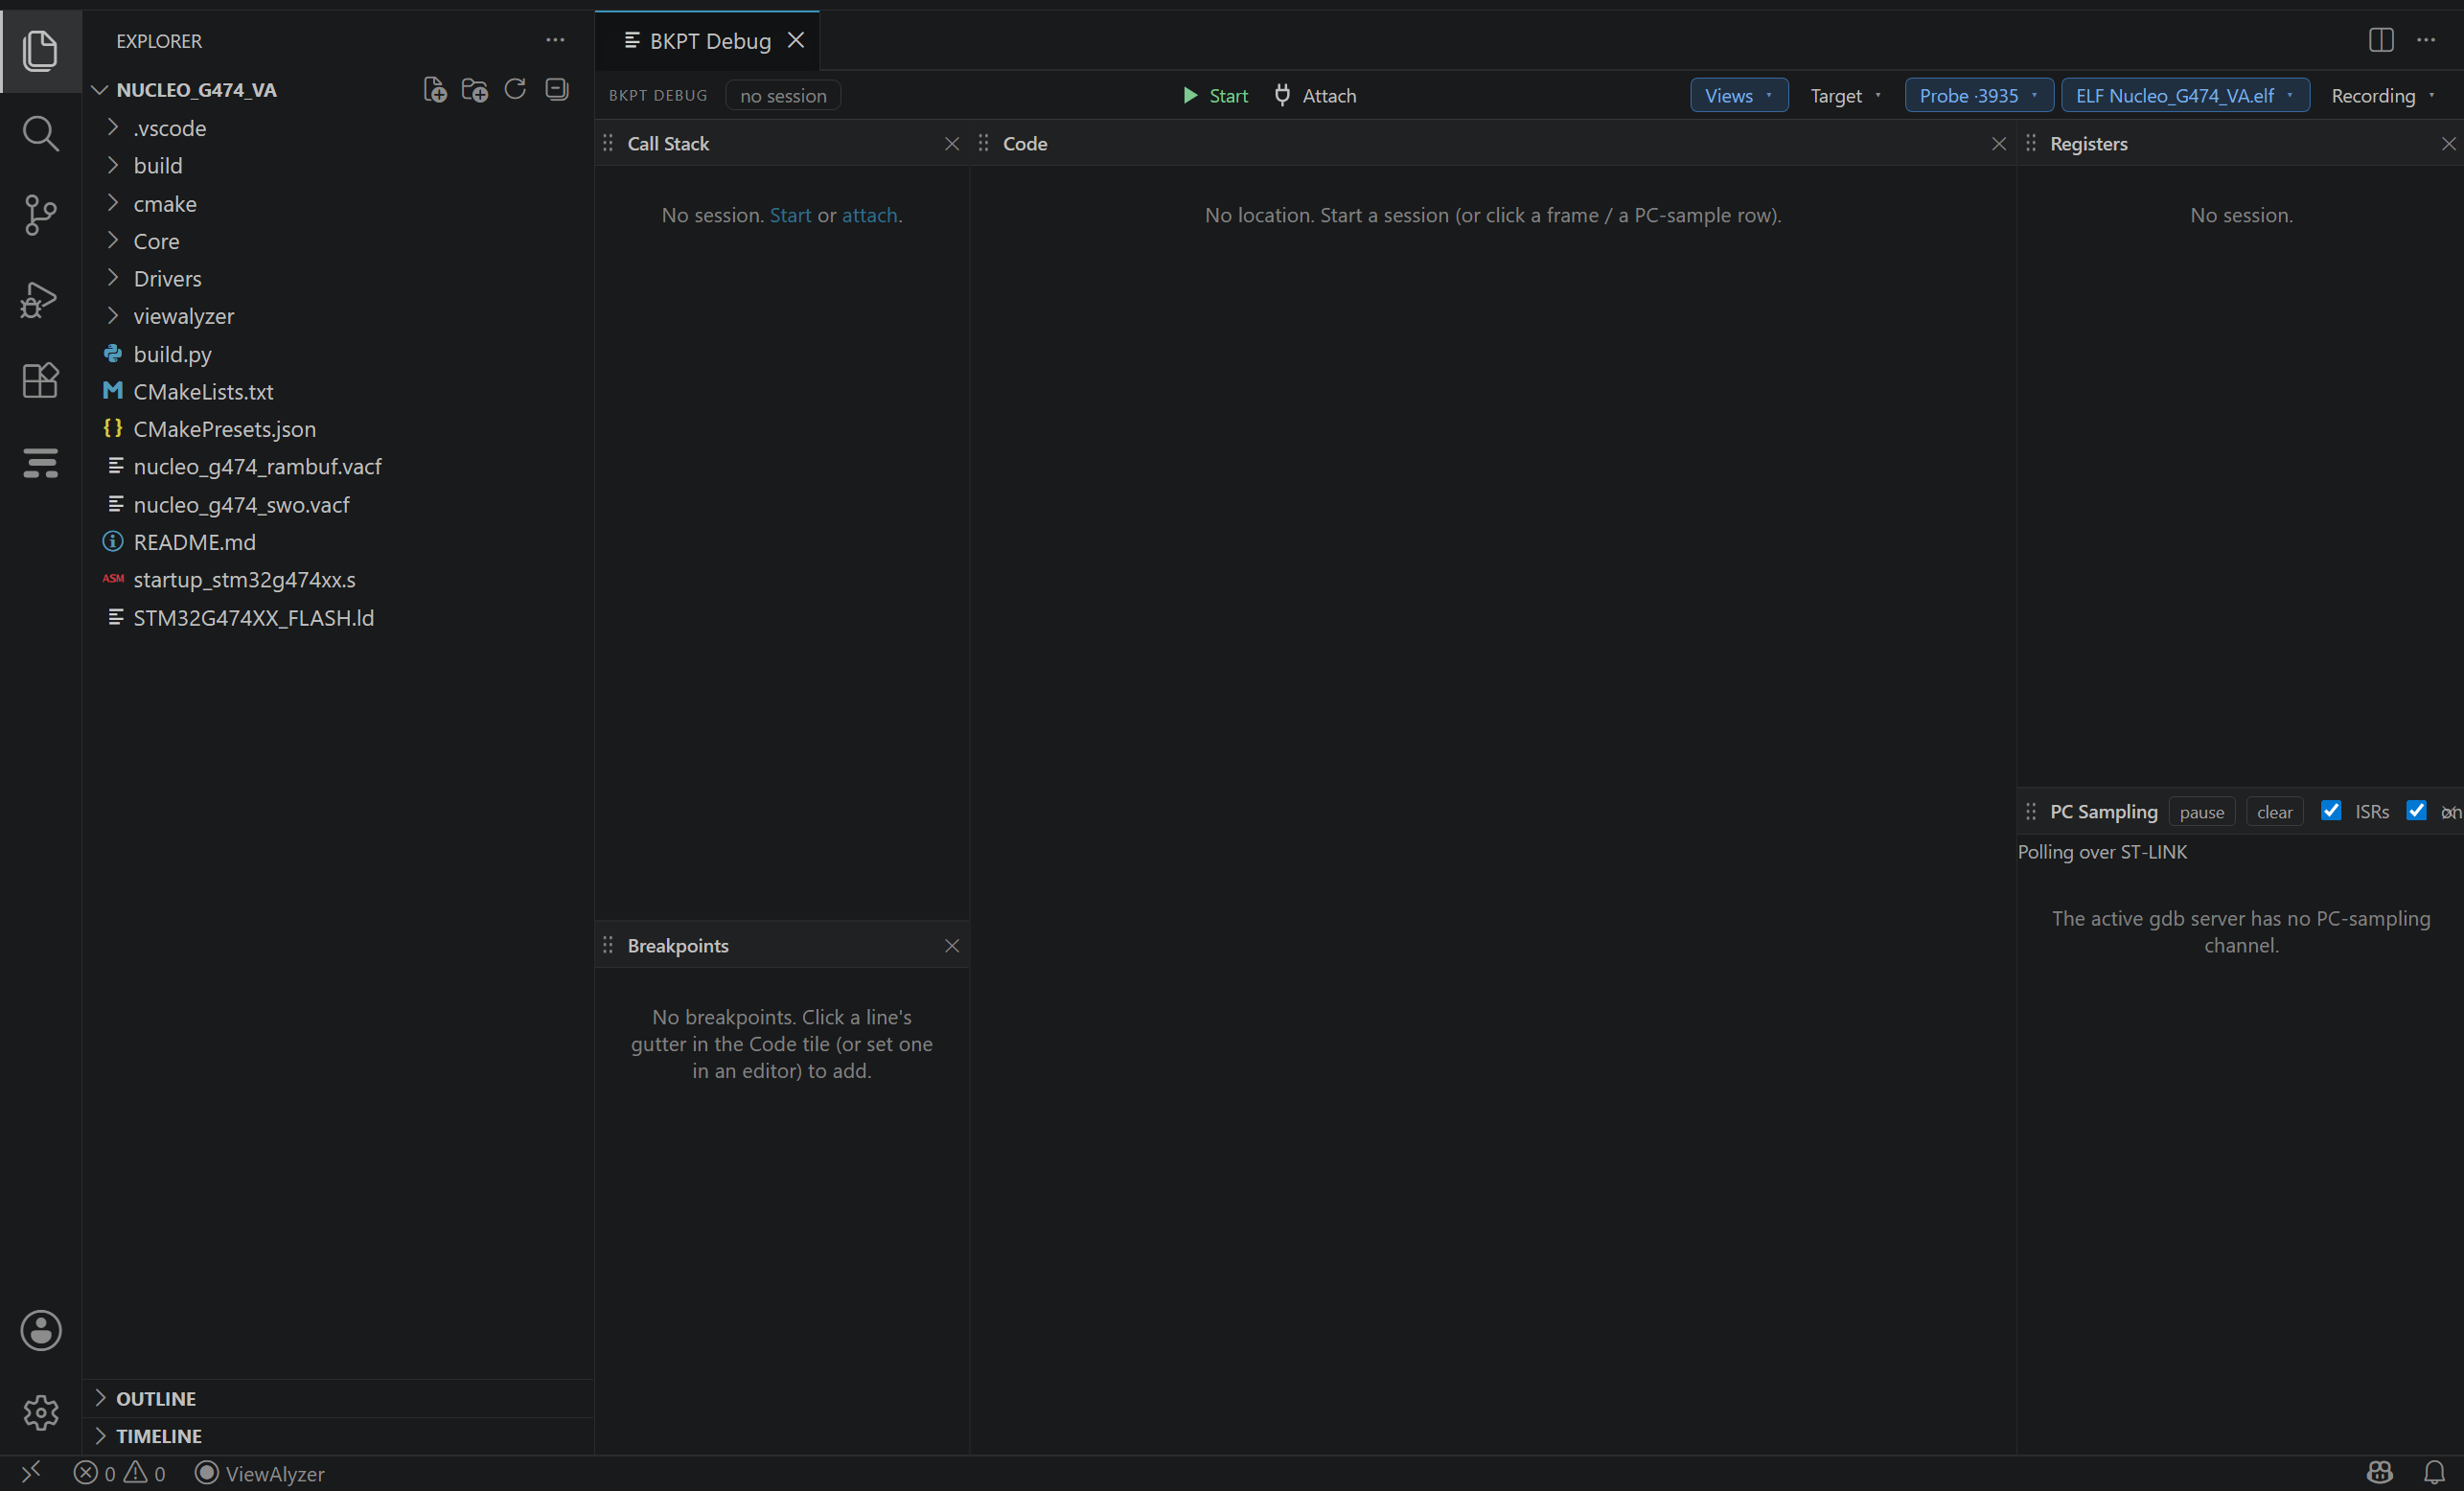Toggle the ISRs checkbox in PC Sampling
Image resolution: width=2464 pixels, height=1491 pixels.
2331,811
